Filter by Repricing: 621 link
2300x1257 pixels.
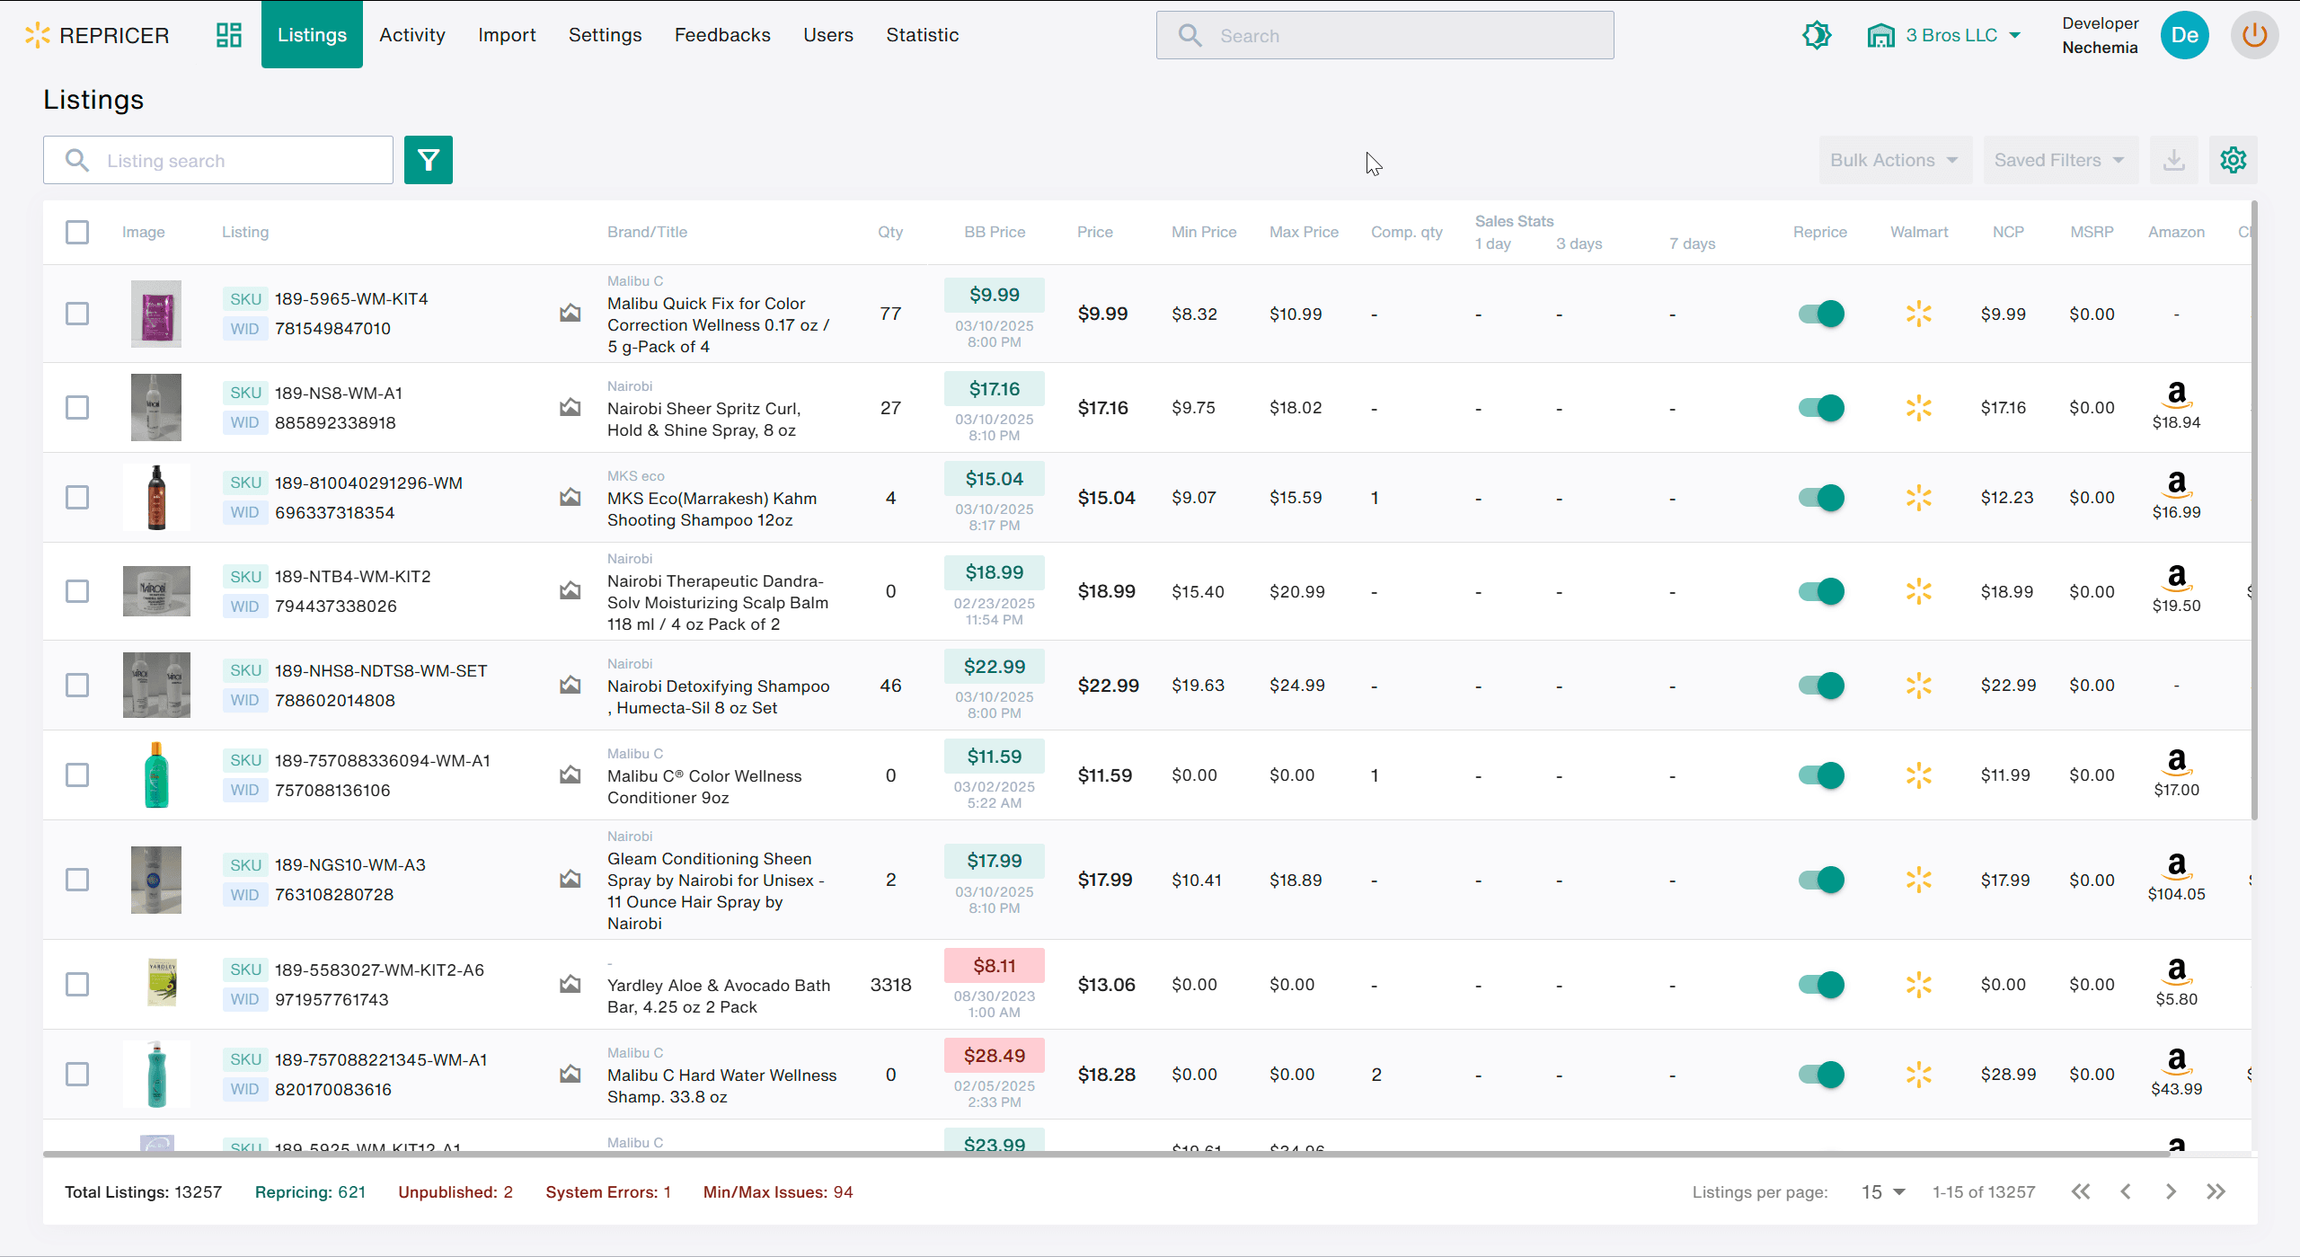(x=310, y=1191)
